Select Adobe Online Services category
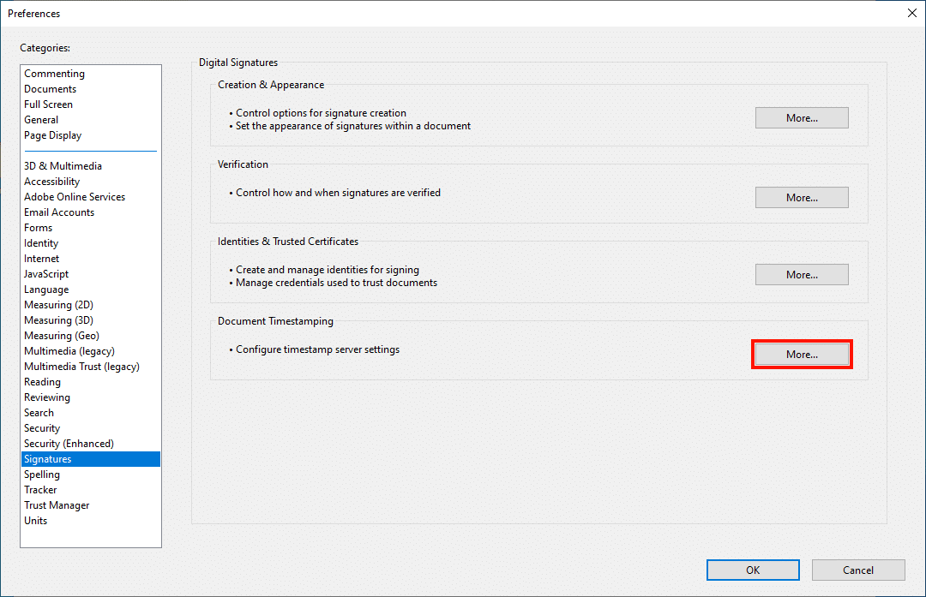The height and width of the screenshot is (597, 926). pos(75,197)
